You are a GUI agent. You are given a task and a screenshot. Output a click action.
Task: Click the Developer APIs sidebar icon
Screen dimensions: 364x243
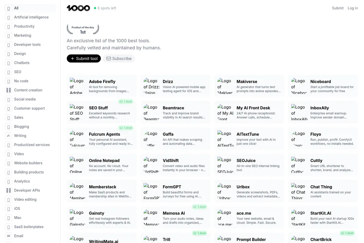coord(9,190)
